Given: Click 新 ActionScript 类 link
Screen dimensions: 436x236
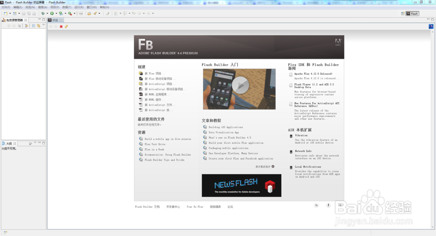Looking at the screenshot, I should pos(159,110).
